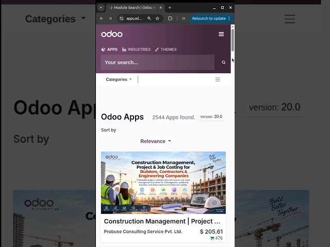Click the scrollbar up arrow
The width and height of the screenshot is (330, 247).
[x=233, y=27]
